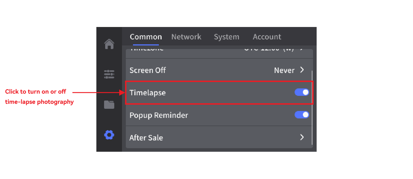The width and height of the screenshot is (413, 179).
Task: Click the Never value for Screen Off
Action: [284, 70]
